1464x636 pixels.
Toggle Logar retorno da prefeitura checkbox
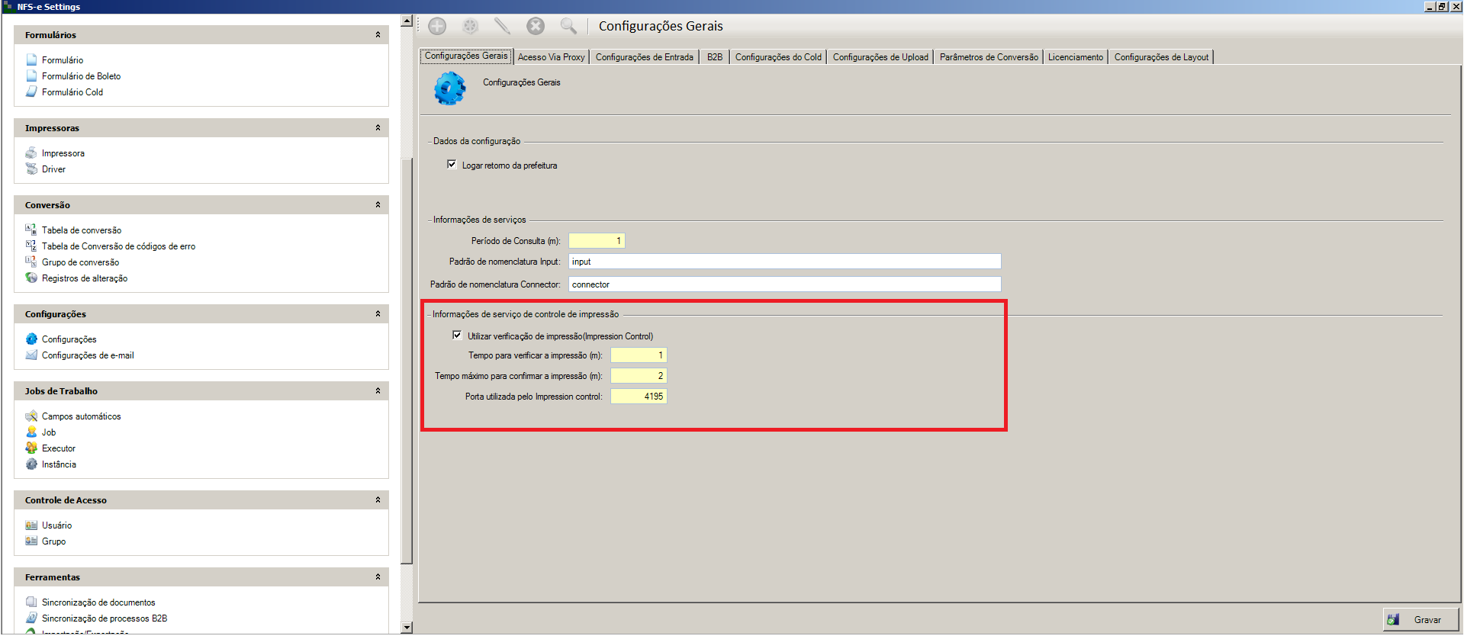pyautogui.click(x=452, y=164)
